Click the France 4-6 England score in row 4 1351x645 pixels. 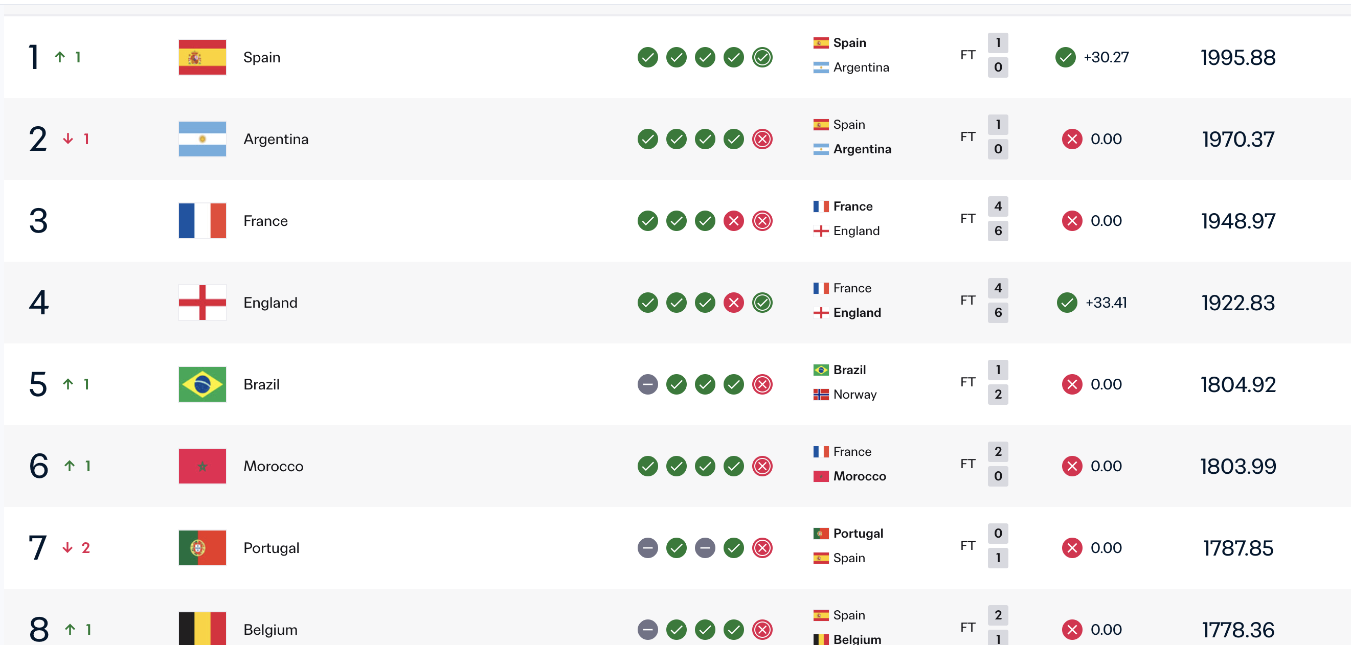click(998, 301)
